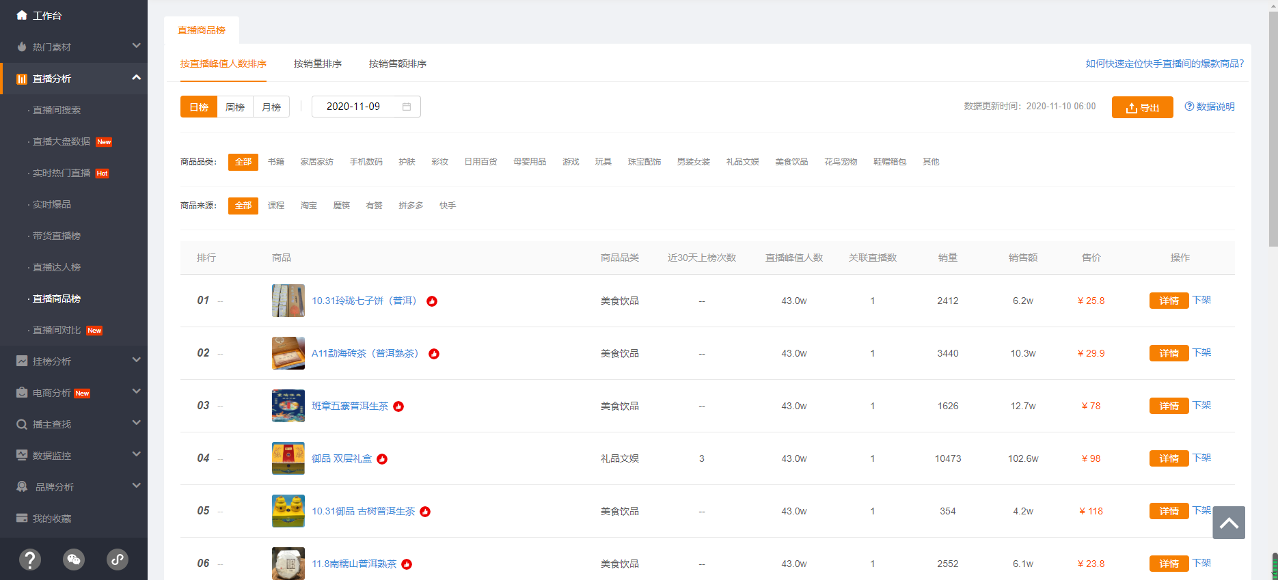Expand the 数据监控 menu
This screenshot has width=1278, height=580.
pos(137,454)
